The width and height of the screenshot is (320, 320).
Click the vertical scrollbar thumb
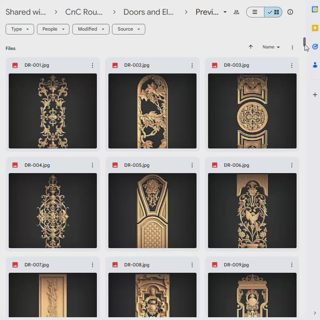point(304,42)
